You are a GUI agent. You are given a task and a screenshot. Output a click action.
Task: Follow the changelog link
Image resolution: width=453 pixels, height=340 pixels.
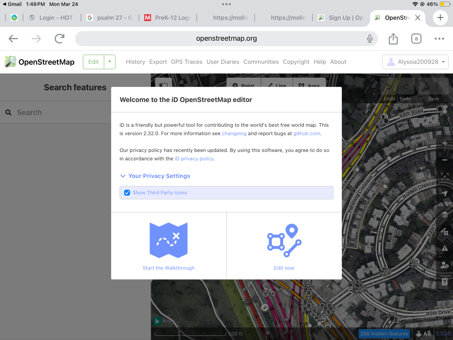pyautogui.click(x=234, y=134)
